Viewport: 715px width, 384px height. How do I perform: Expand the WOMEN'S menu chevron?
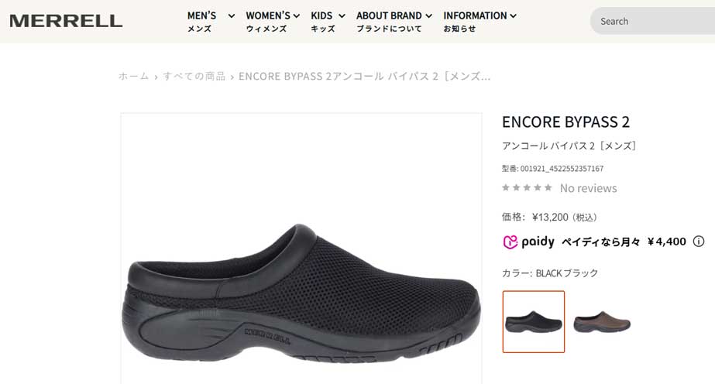point(297,16)
